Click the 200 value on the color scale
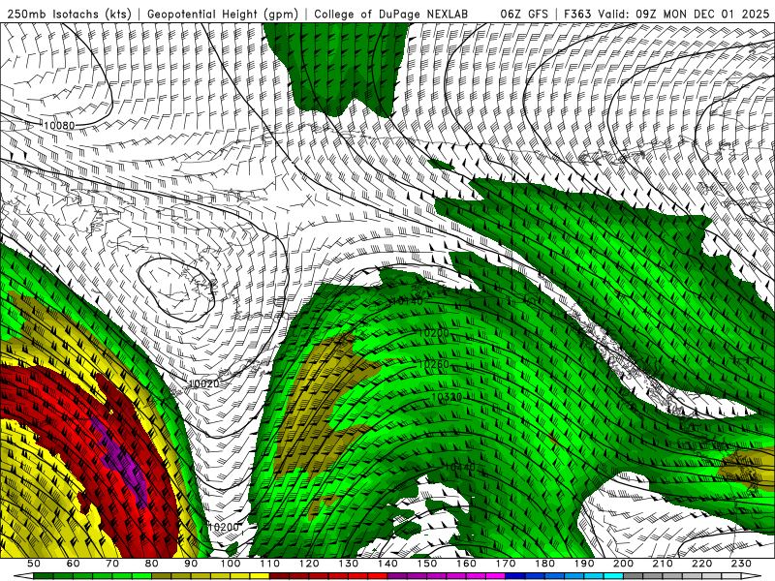Screen dimensions: 775x581 [x=623, y=564]
